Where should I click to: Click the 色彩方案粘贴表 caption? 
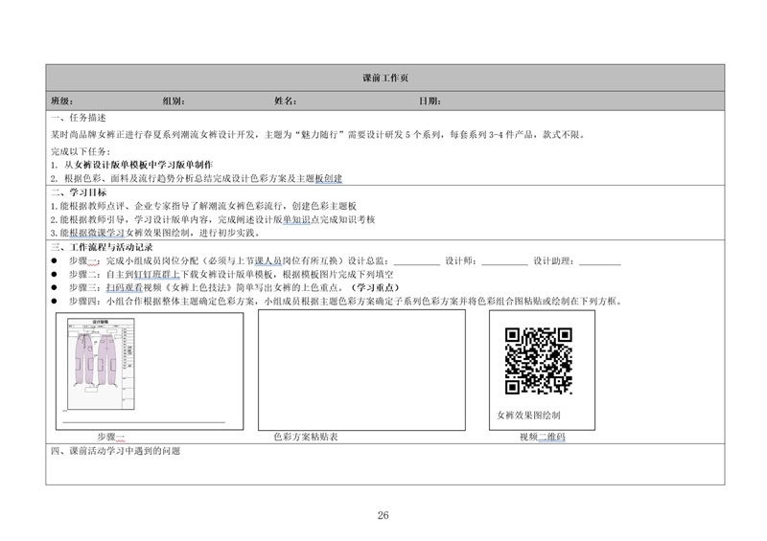[306, 437]
